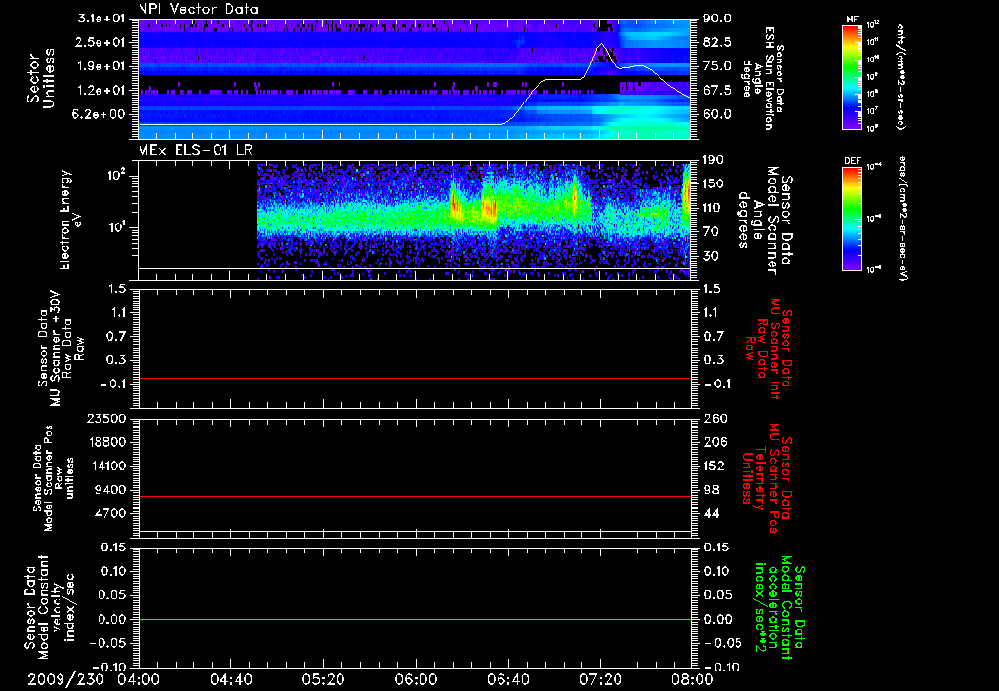999x691 pixels.
Task: Click the 07:20 time tick label
Action: 600,679
